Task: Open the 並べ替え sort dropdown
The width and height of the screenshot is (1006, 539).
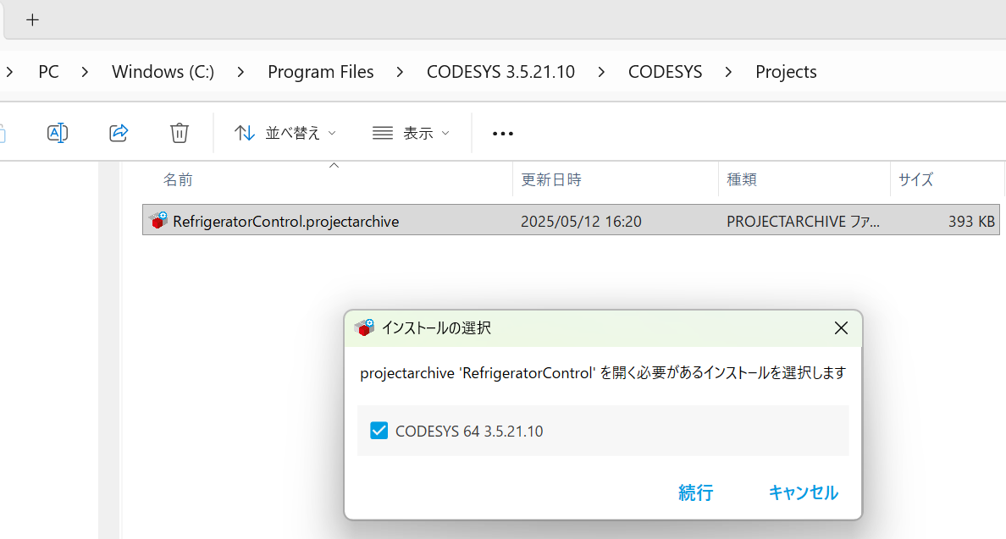Action: [285, 133]
